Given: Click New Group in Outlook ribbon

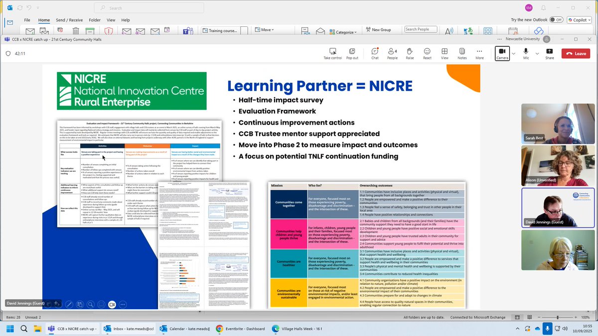Looking at the screenshot, I should click(378, 30).
